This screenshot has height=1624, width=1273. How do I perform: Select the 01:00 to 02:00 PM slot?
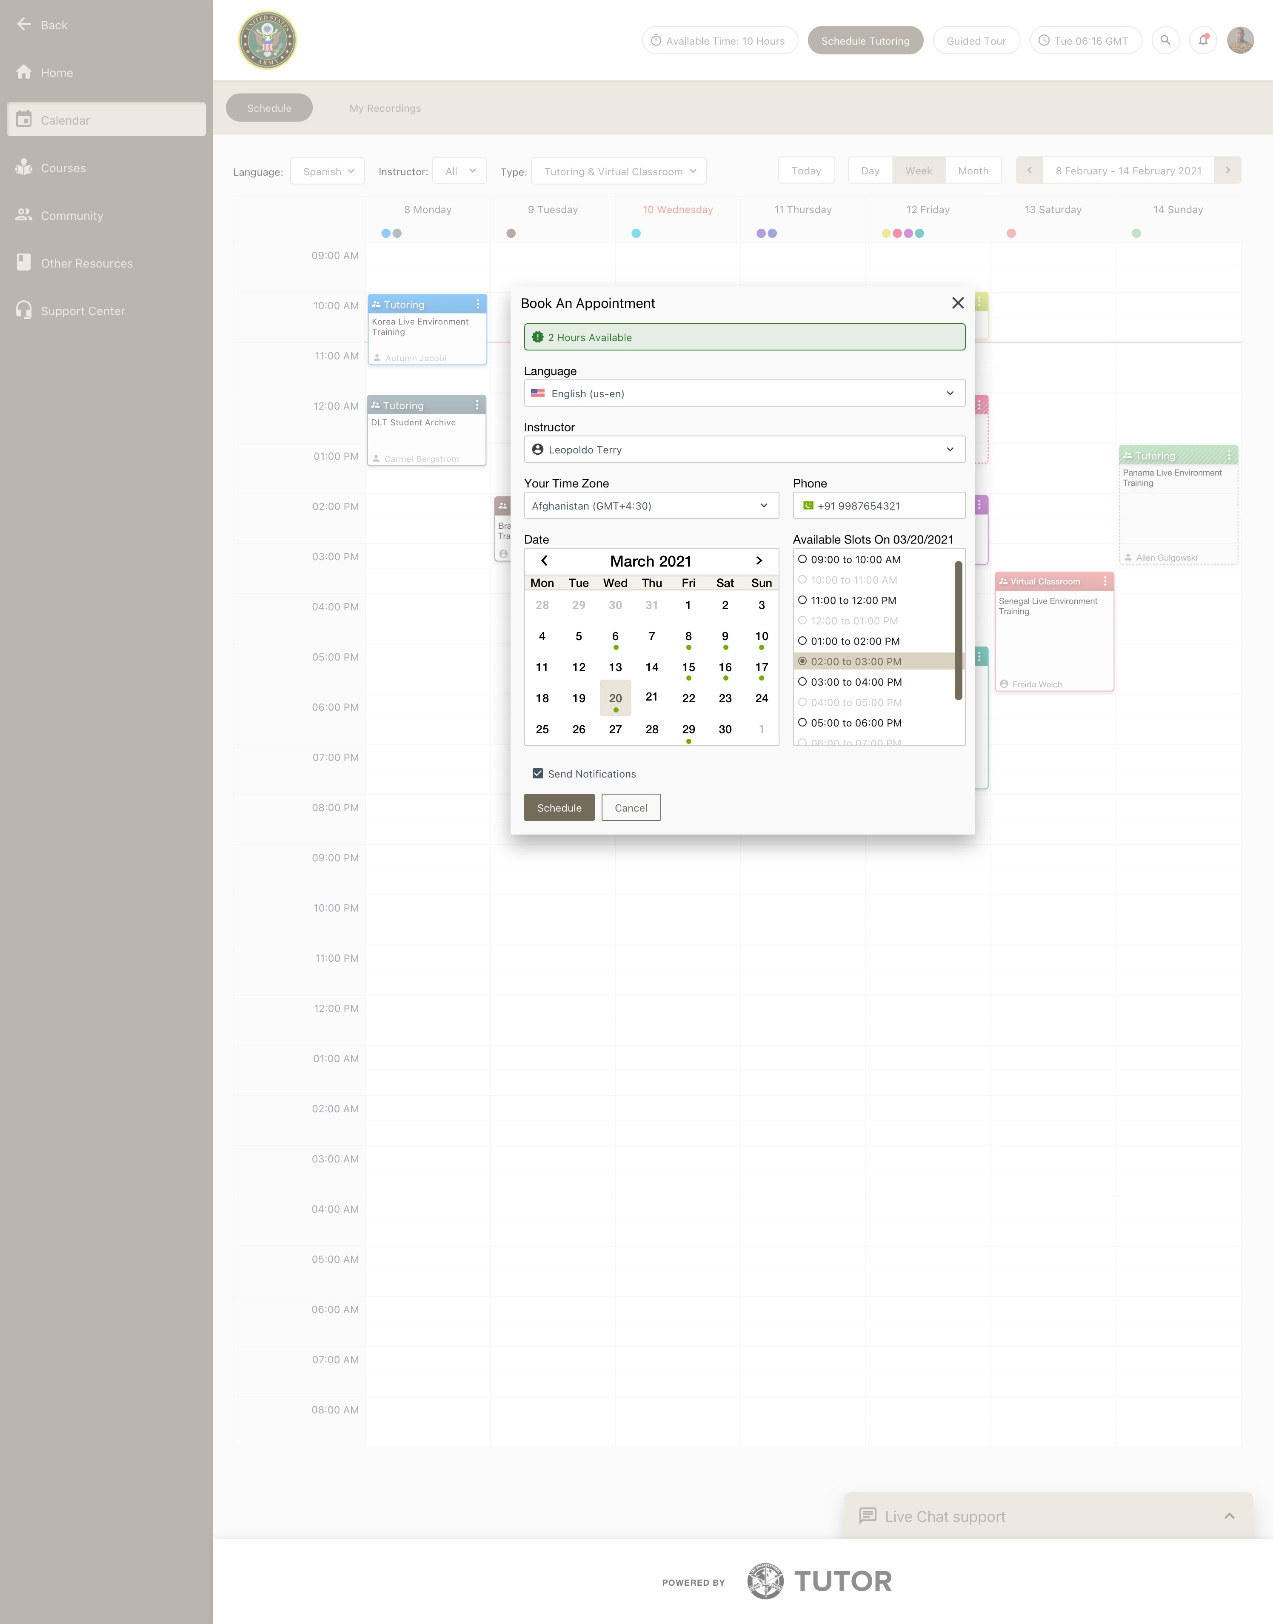848,641
